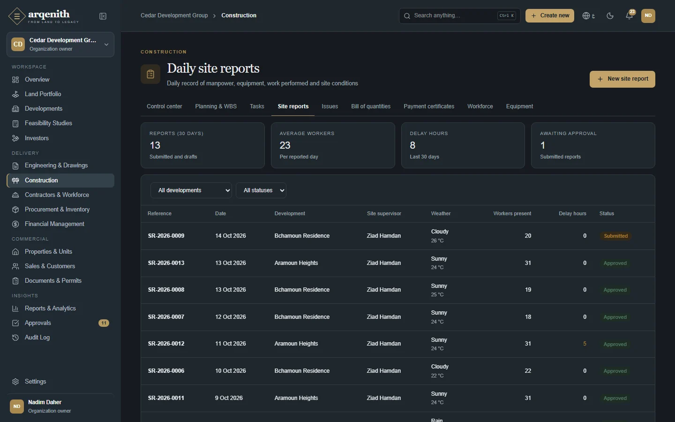
Task: Open the All statuses filter dropdown
Action: click(261, 190)
